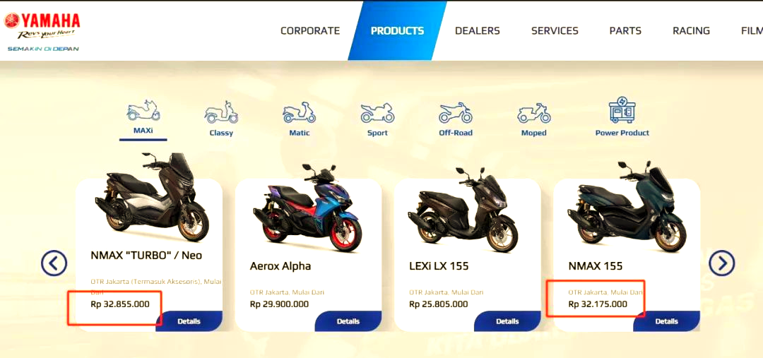Open the PRODUCTS menu

coord(397,30)
